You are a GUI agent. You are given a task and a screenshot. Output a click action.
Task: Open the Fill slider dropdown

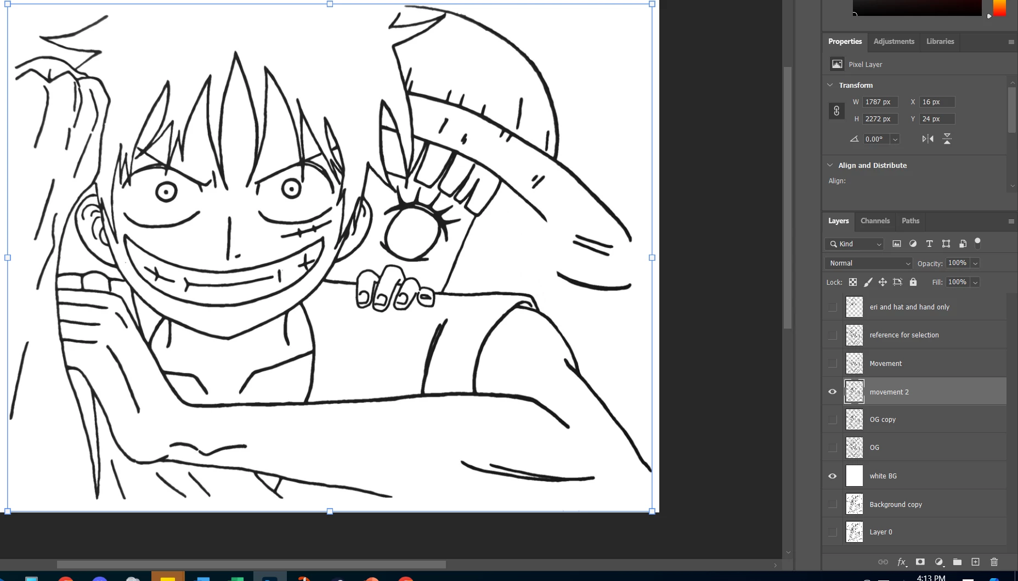(975, 283)
